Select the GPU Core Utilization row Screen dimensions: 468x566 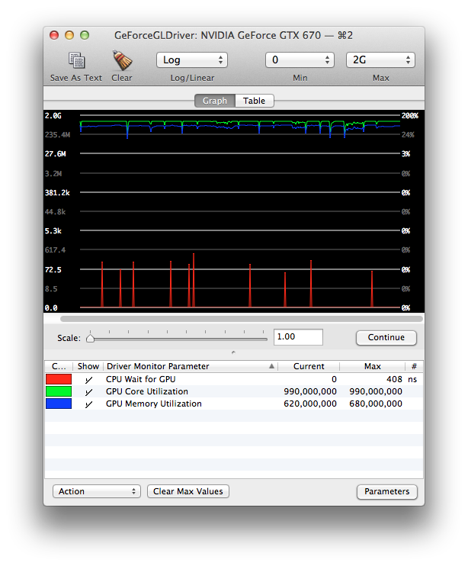[x=234, y=391]
